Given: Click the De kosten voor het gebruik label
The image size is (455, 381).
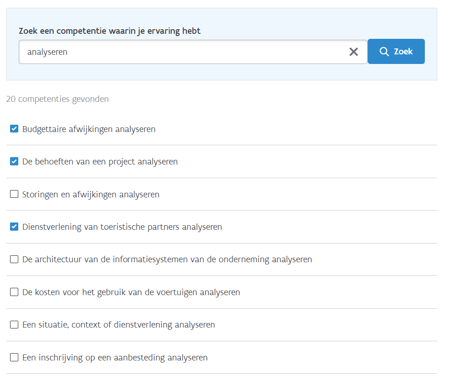Looking at the screenshot, I should pyautogui.click(x=131, y=292).
